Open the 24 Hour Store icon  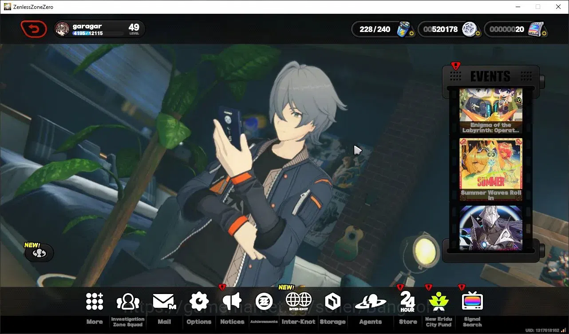coord(407,302)
